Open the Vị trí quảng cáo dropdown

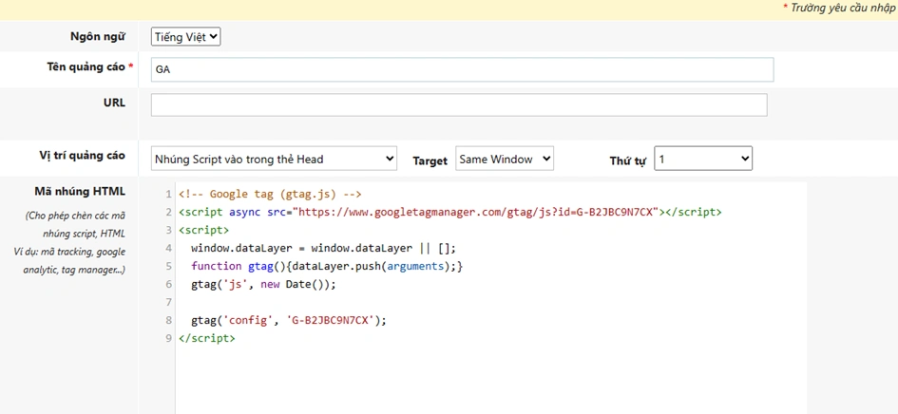pos(274,160)
